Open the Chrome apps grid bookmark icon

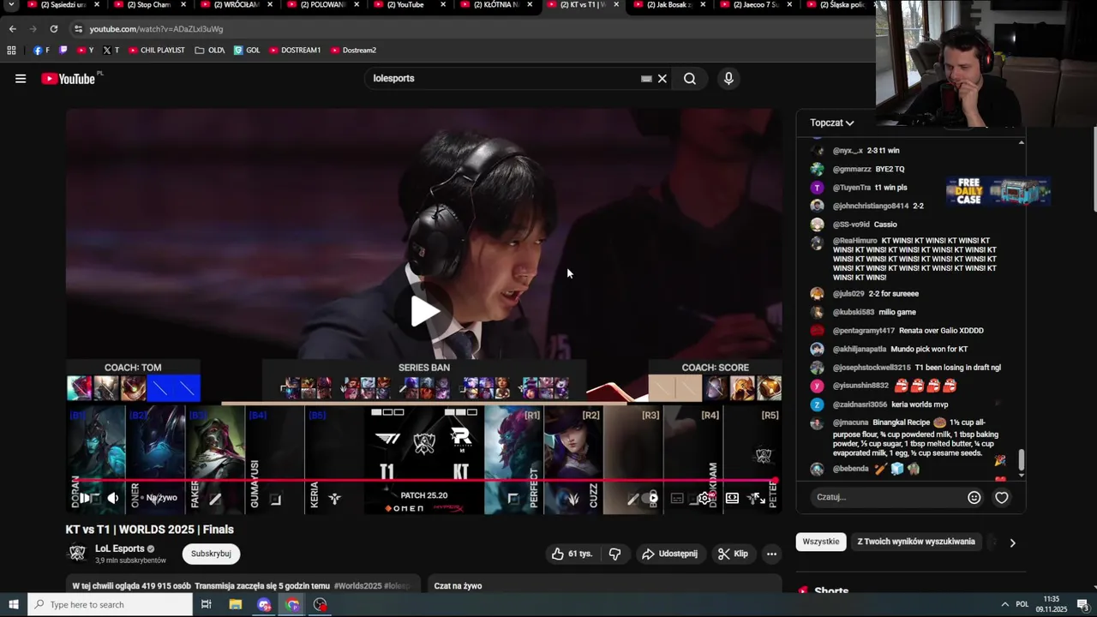click(x=11, y=51)
